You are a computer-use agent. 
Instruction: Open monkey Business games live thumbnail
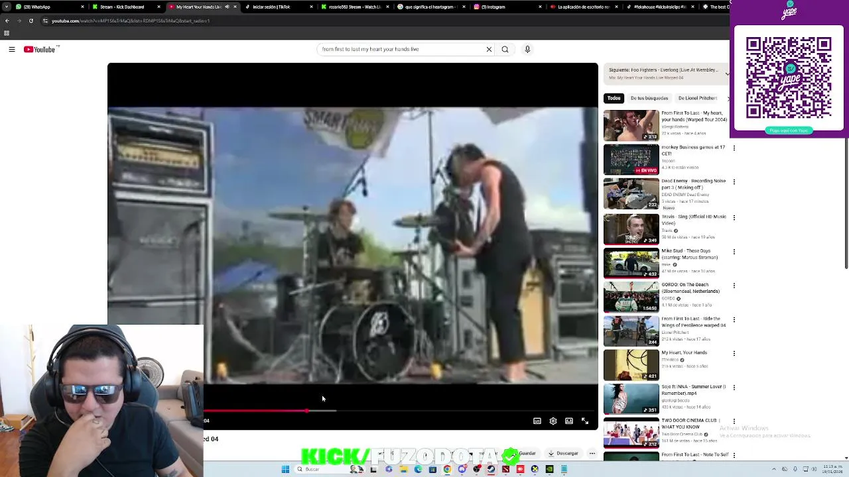tap(631, 159)
